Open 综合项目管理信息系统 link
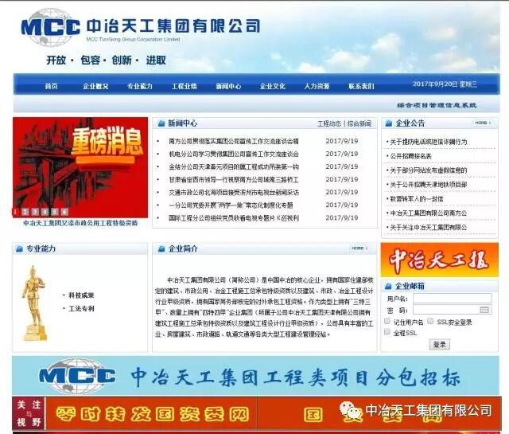 point(437,105)
